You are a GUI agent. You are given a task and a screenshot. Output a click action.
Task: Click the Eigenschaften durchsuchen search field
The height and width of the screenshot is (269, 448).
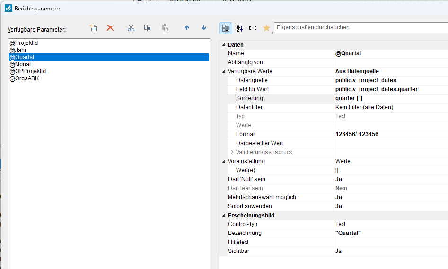[360, 27]
